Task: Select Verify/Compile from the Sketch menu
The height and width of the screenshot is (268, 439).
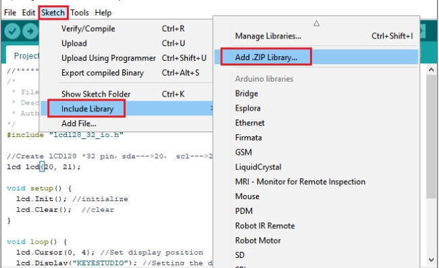Action: point(126,28)
